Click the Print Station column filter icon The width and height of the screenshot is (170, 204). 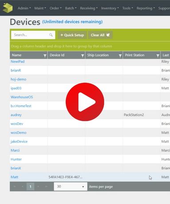[158, 55]
